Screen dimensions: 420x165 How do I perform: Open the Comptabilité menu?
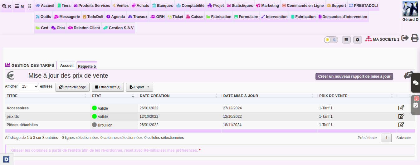coord(190,6)
